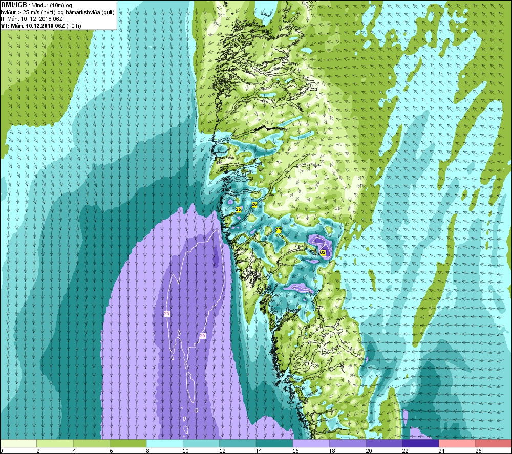Click the 'IT: Mán. 10. 12. 2018 06Z' line
Viewport: 512px width, 454px height.
point(32,19)
